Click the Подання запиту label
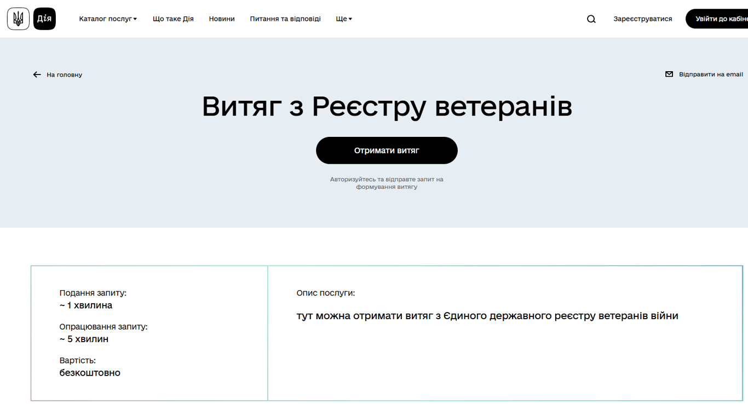The width and height of the screenshot is (748, 404). tap(93, 293)
